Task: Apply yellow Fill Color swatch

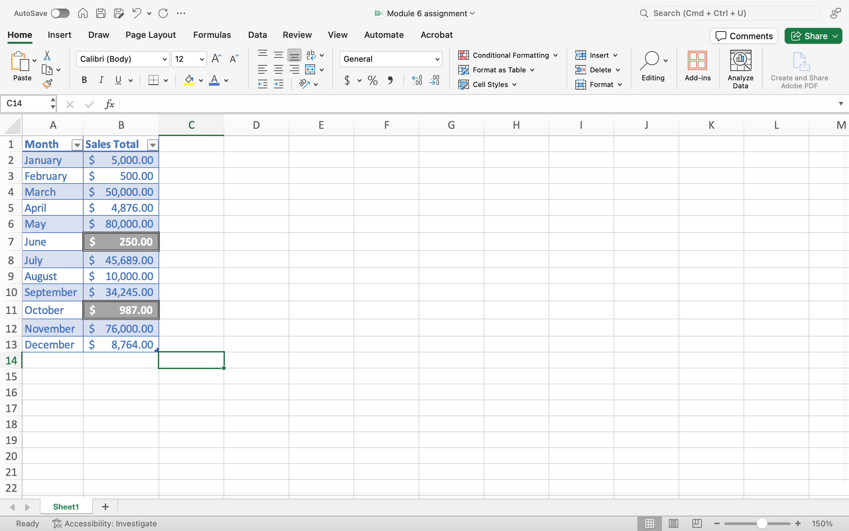Action: (x=189, y=80)
